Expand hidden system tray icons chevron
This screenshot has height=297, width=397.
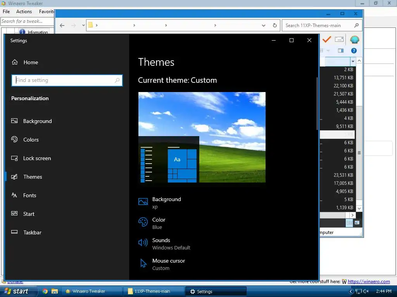351,292
